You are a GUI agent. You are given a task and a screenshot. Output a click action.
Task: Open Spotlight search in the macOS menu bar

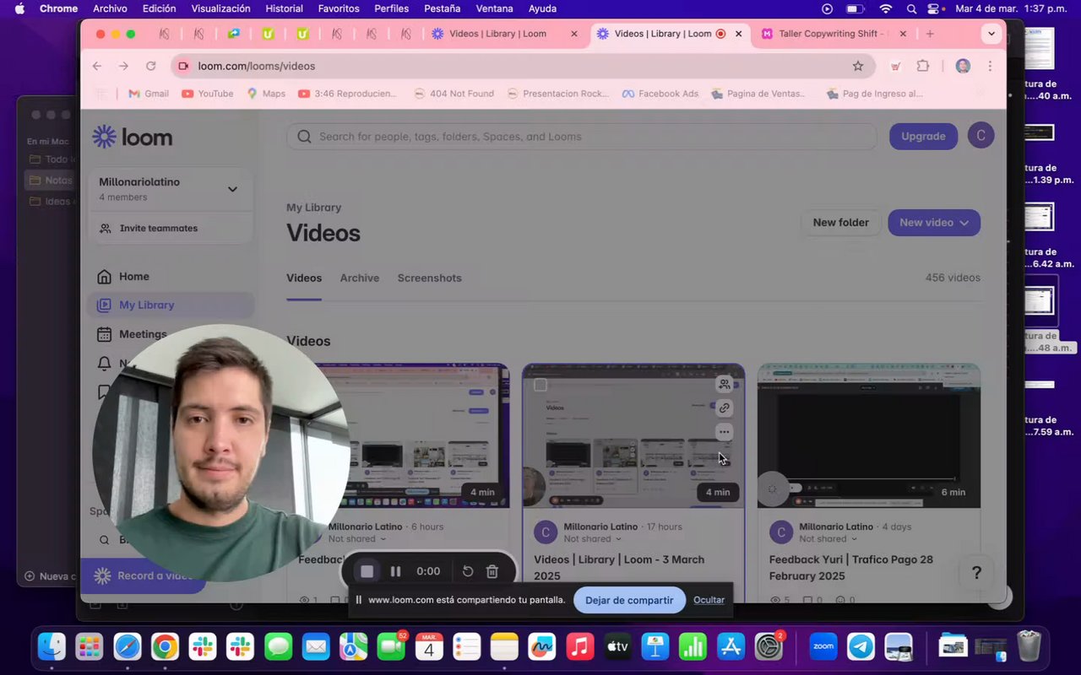coord(911,8)
